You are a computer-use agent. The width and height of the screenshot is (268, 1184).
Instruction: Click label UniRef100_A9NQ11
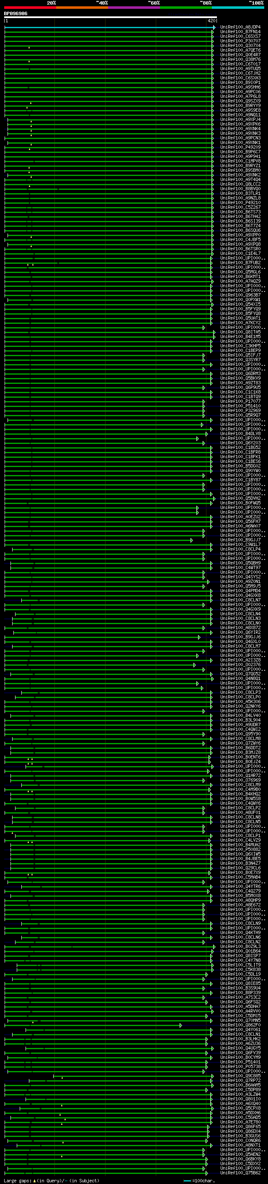coord(240,115)
